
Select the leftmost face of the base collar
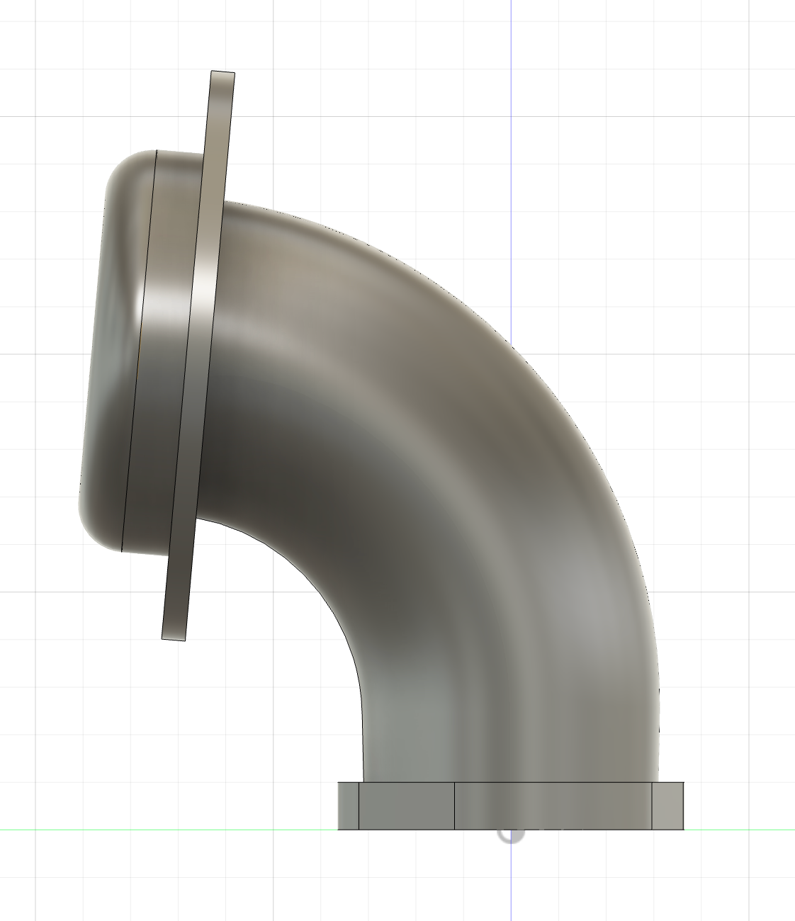coord(348,806)
